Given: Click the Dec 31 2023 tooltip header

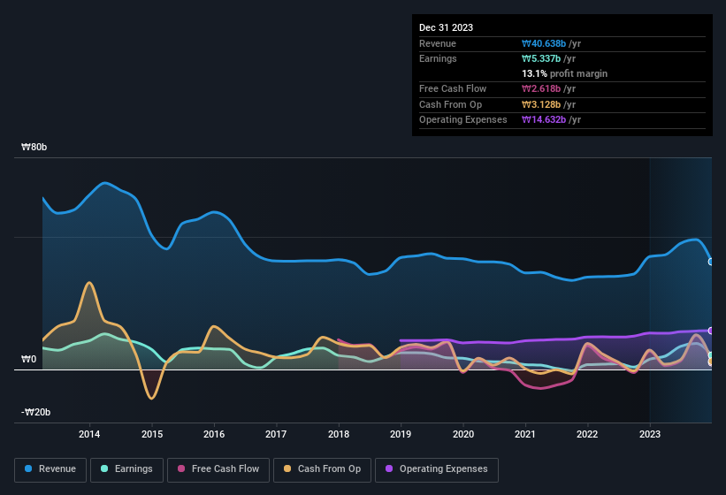Looking at the screenshot, I should tap(447, 27).
